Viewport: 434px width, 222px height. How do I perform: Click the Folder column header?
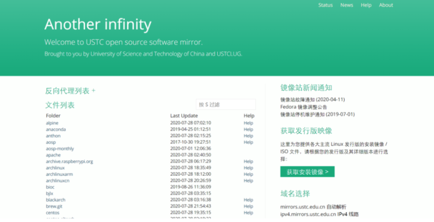point(53,116)
